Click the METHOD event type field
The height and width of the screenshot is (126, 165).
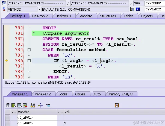[22, 9]
